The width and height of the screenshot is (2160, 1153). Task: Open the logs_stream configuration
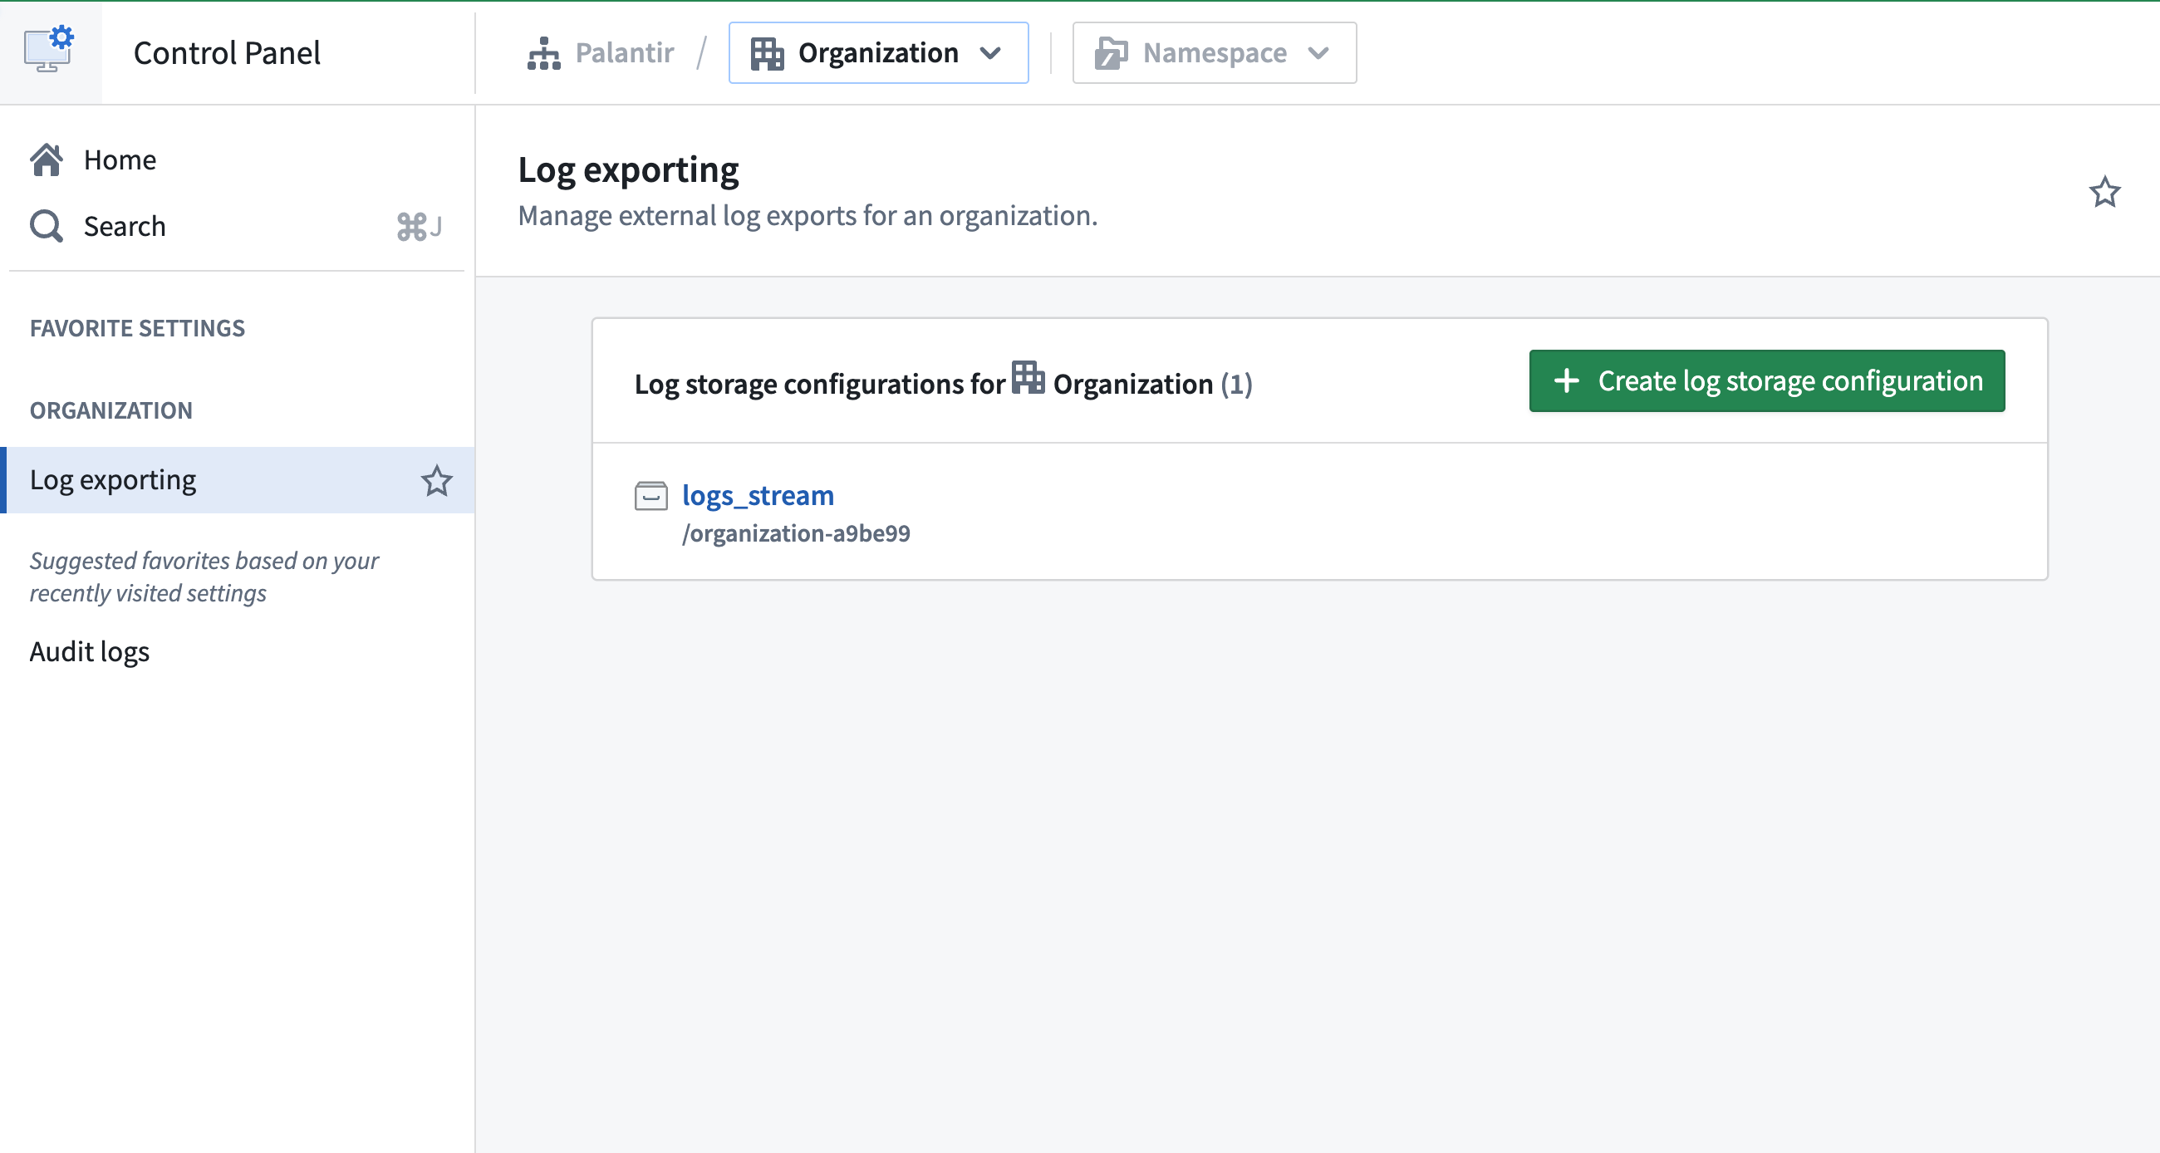point(757,496)
